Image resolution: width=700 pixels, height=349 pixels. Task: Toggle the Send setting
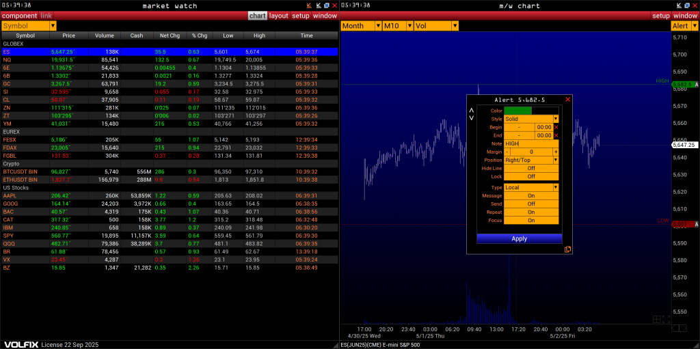tap(531, 204)
